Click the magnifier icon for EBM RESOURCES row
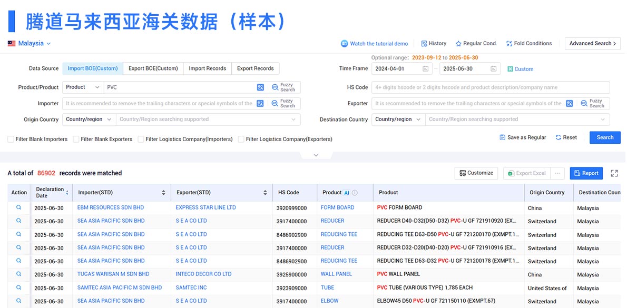The image size is (627, 308). [18, 207]
